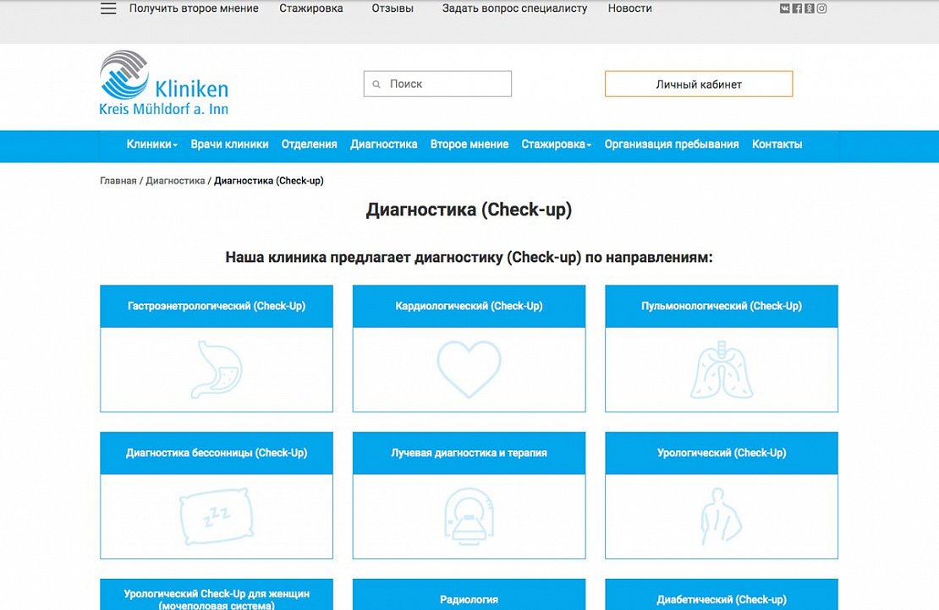Expand the Клиники dropdown menu
Viewport: 939px width, 610px height.
point(151,144)
